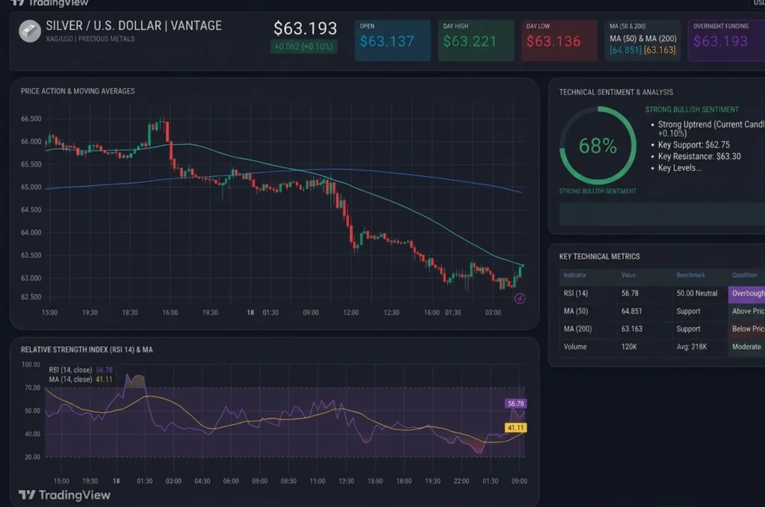Open the DAY HIGH card showing $63.221
This screenshot has width=765, height=507.
point(476,40)
